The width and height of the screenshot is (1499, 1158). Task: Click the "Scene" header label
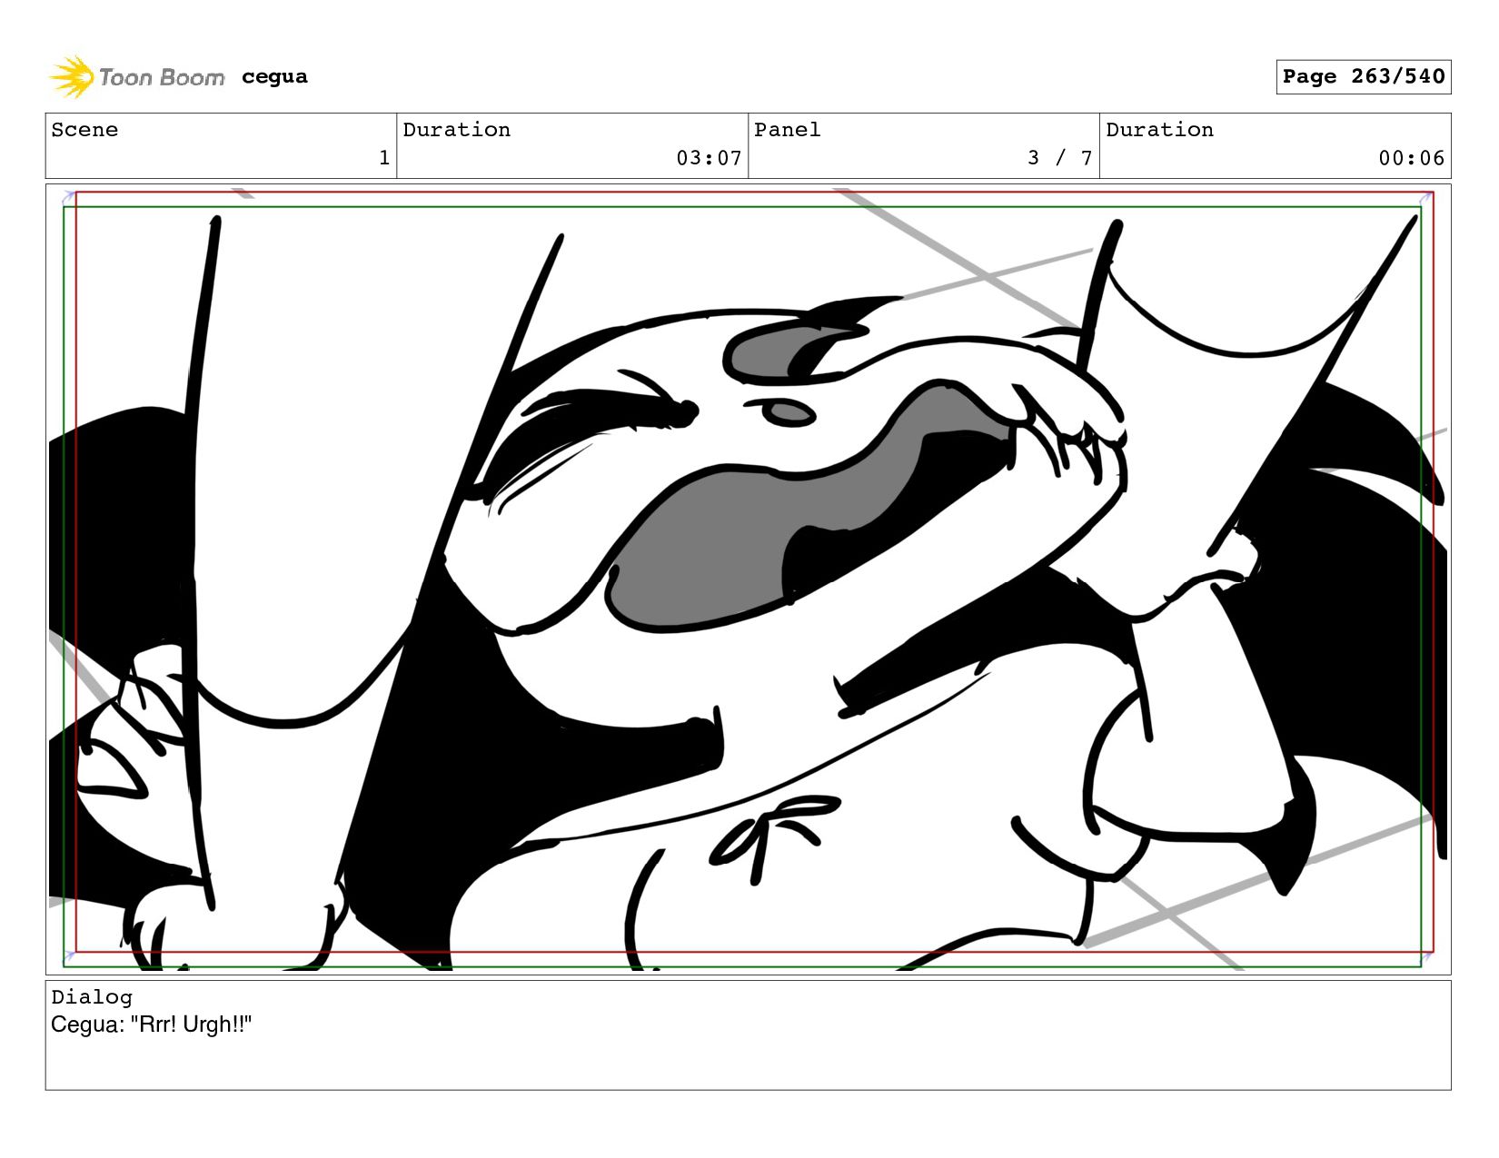click(x=84, y=130)
